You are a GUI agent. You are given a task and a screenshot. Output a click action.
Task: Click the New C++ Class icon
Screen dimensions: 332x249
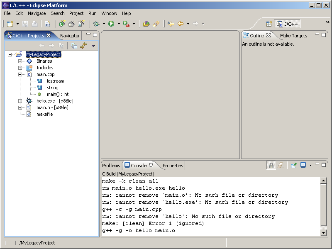pyautogui.click(x=62, y=24)
